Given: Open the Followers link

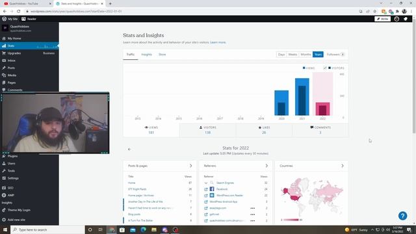Looking at the screenshot, I should point(335,55).
